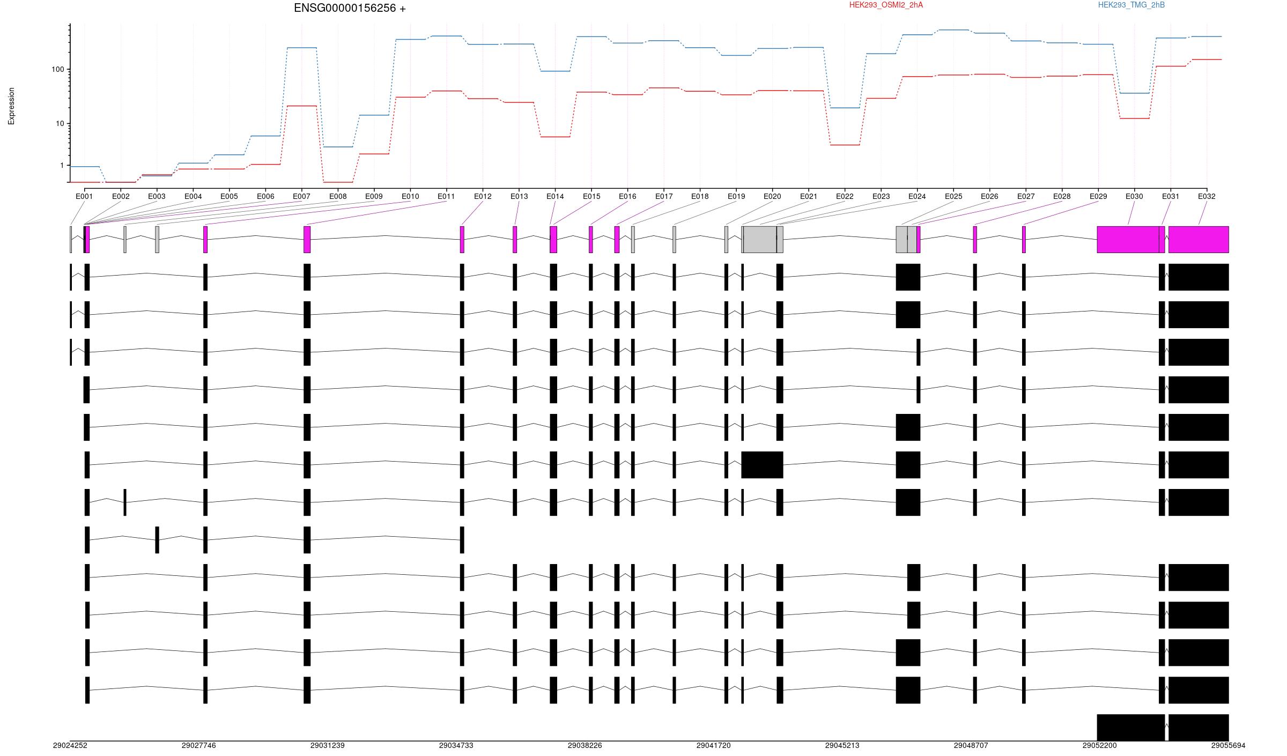Click the red line dip above E014

tap(555, 137)
